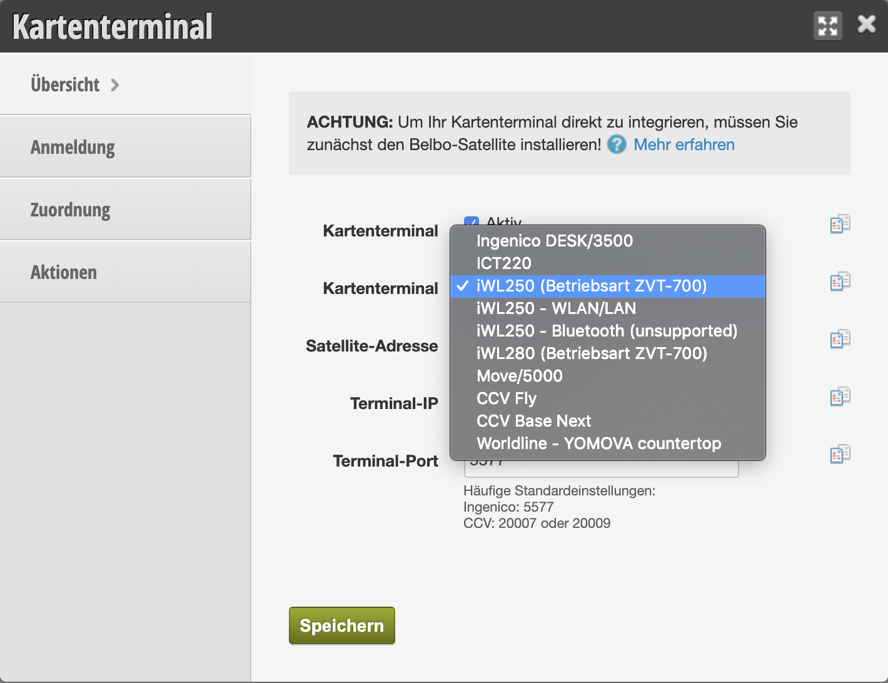Viewport: 888px width, 683px height.
Task: Select Ingenico DESK/3500 from the list
Action: 554,241
